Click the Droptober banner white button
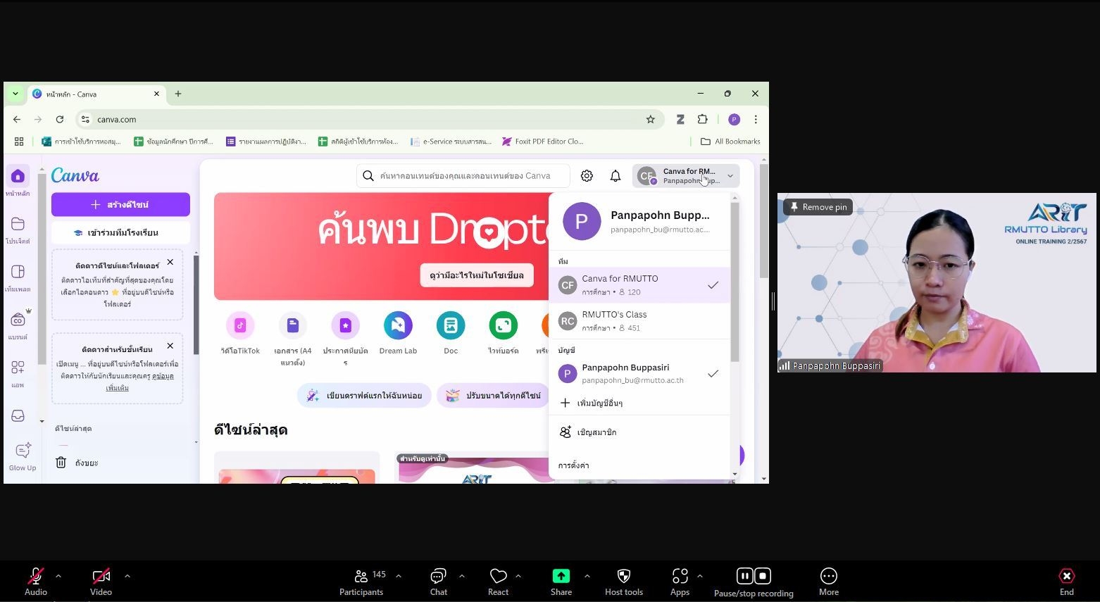 tap(477, 275)
